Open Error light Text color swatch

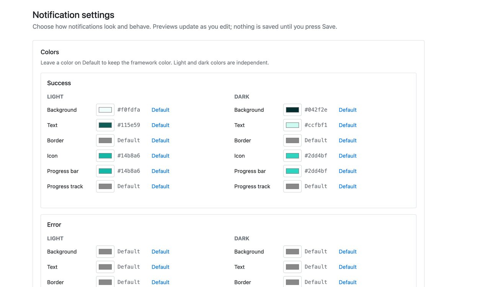(105, 267)
